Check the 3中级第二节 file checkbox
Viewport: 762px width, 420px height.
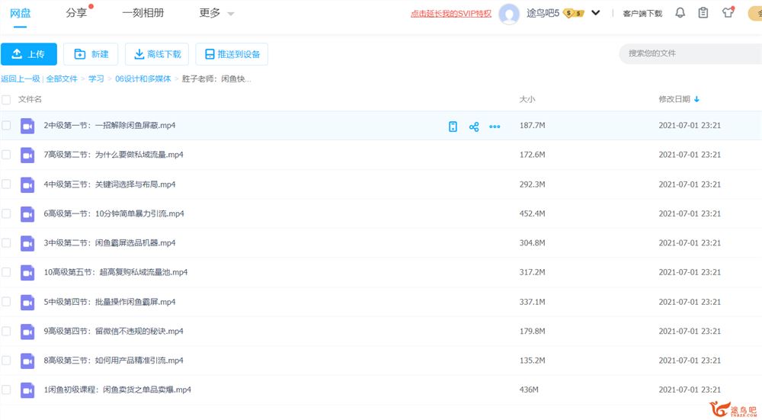[6, 242]
